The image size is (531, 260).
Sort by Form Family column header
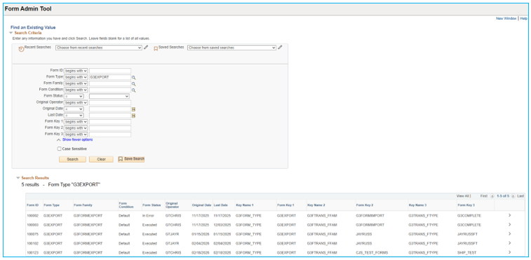click(x=83, y=205)
